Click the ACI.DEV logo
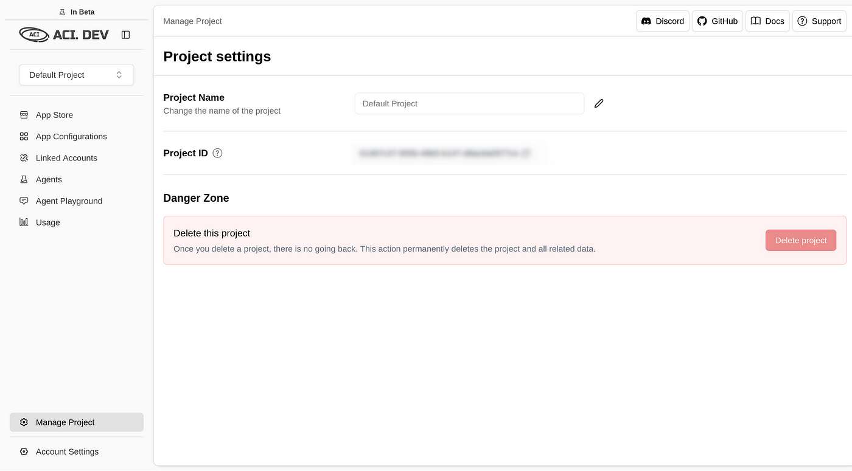This screenshot has width=852, height=471. click(x=64, y=35)
